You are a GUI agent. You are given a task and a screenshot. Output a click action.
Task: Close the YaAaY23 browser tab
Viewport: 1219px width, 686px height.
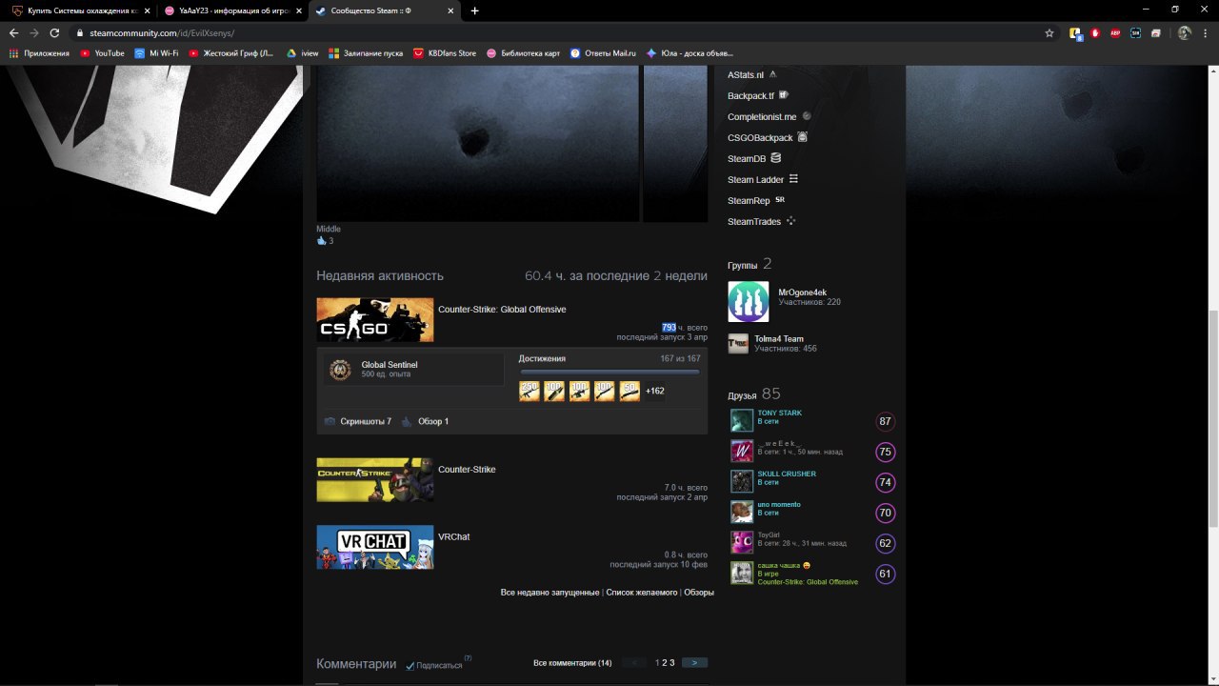[298, 10]
